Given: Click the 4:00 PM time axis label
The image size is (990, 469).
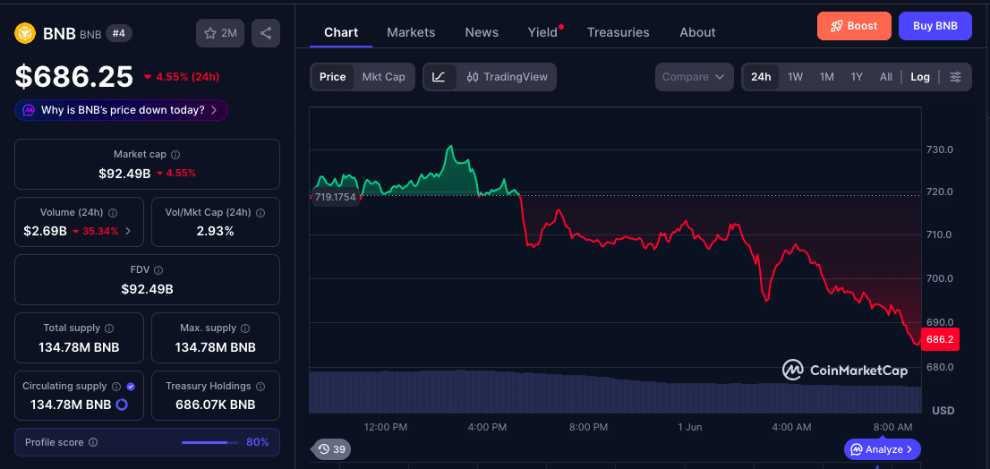Looking at the screenshot, I should tap(487, 427).
